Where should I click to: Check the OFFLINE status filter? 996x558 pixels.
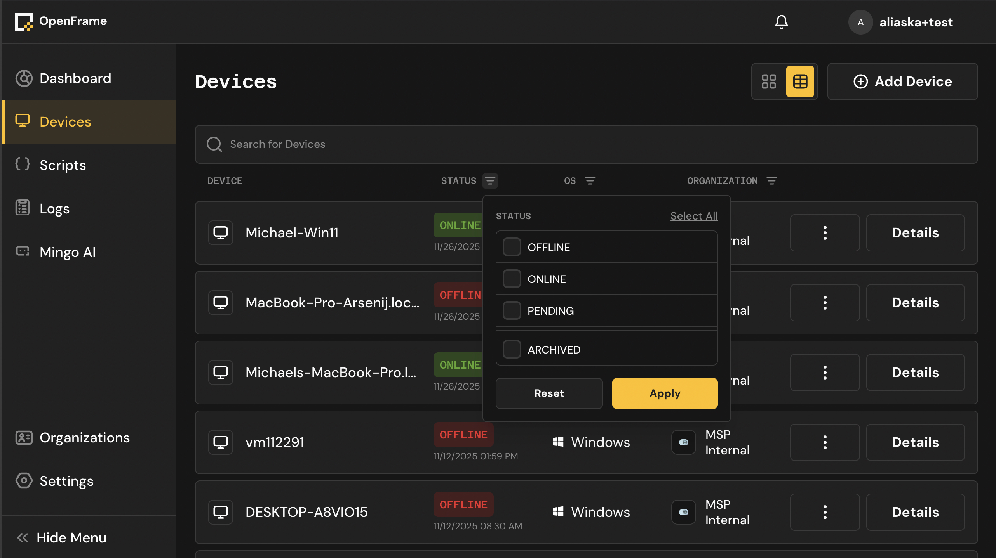pos(512,247)
